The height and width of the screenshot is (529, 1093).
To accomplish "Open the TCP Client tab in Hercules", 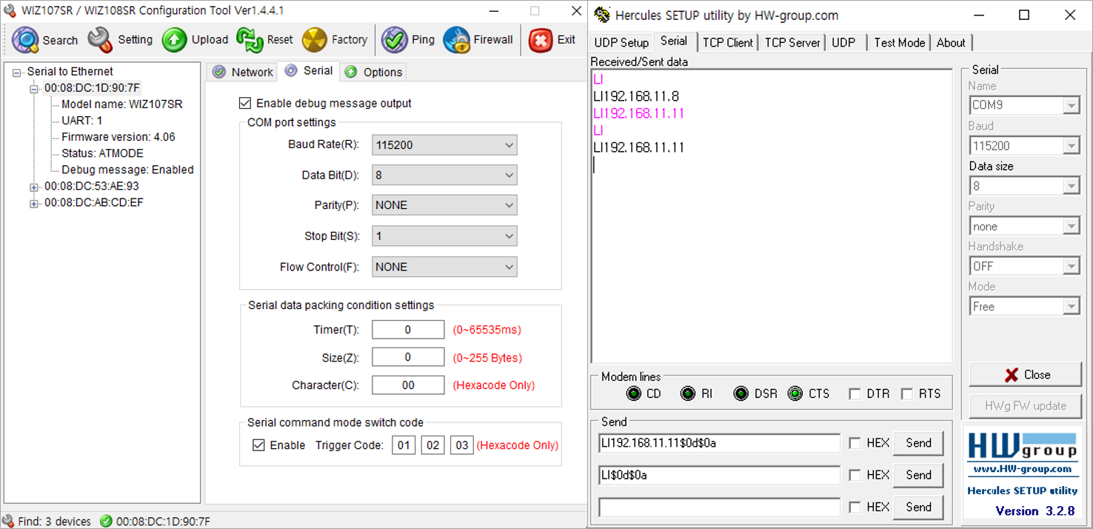I will click(727, 42).
